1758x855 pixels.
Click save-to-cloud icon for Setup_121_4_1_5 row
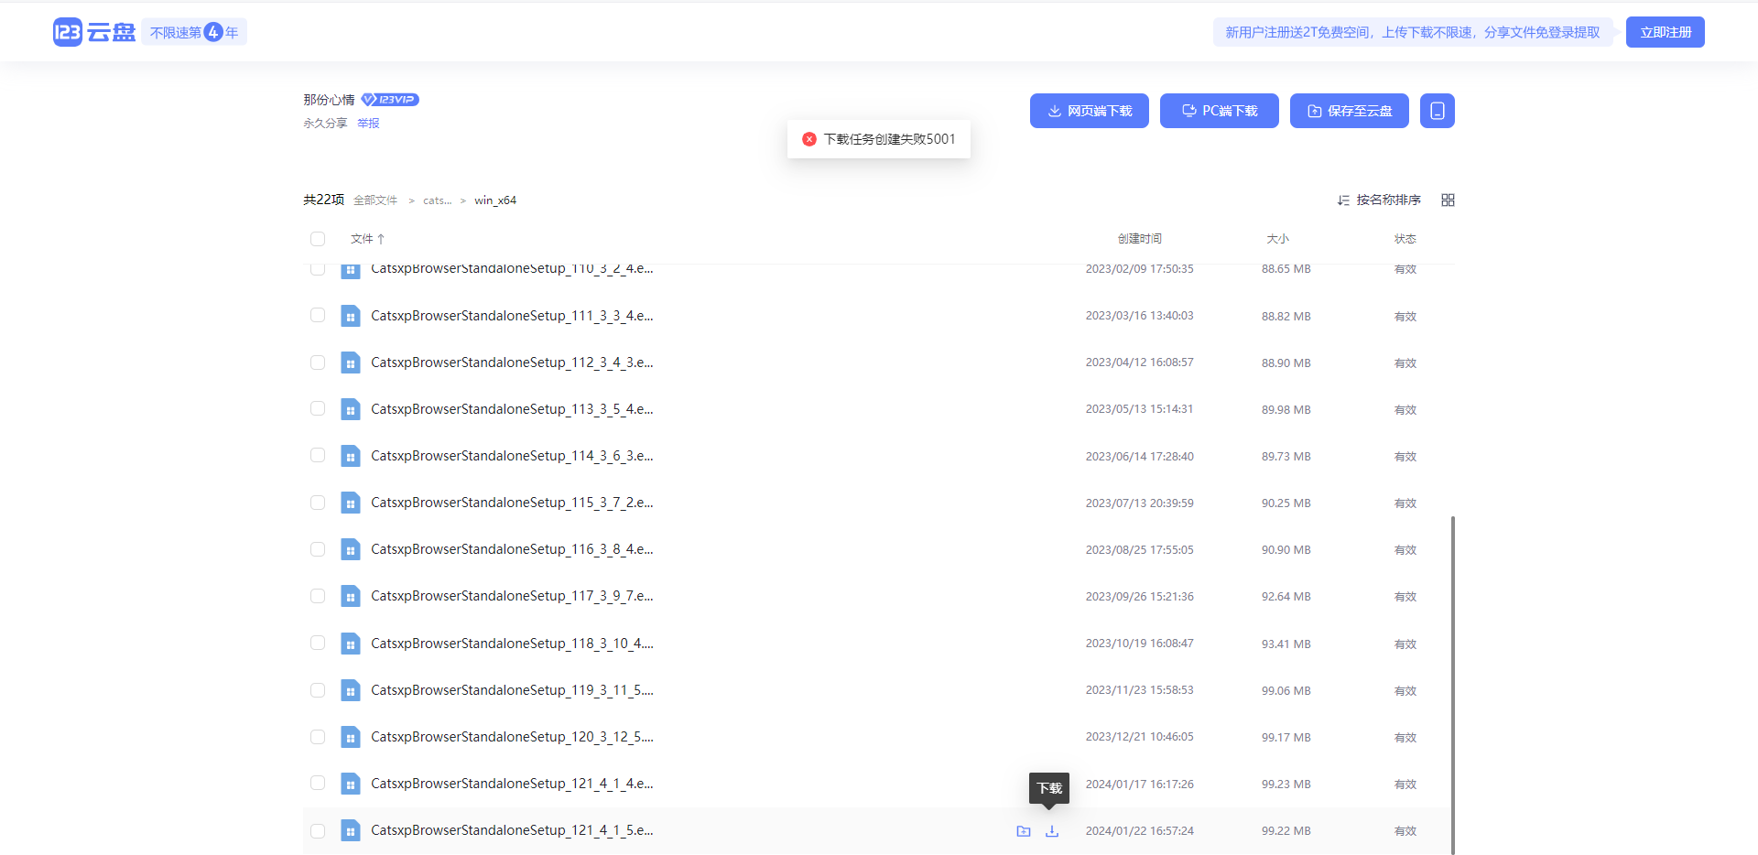[x=1024, y=831]
